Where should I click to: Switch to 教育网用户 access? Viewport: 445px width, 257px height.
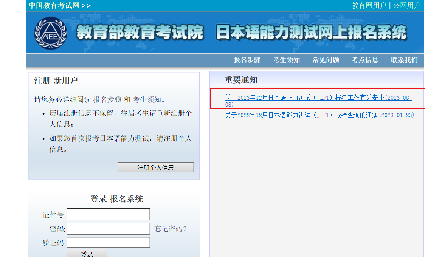coord(369,5)
